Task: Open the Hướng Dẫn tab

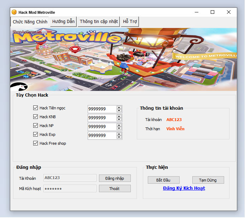Action: click(x=63, y=22)
